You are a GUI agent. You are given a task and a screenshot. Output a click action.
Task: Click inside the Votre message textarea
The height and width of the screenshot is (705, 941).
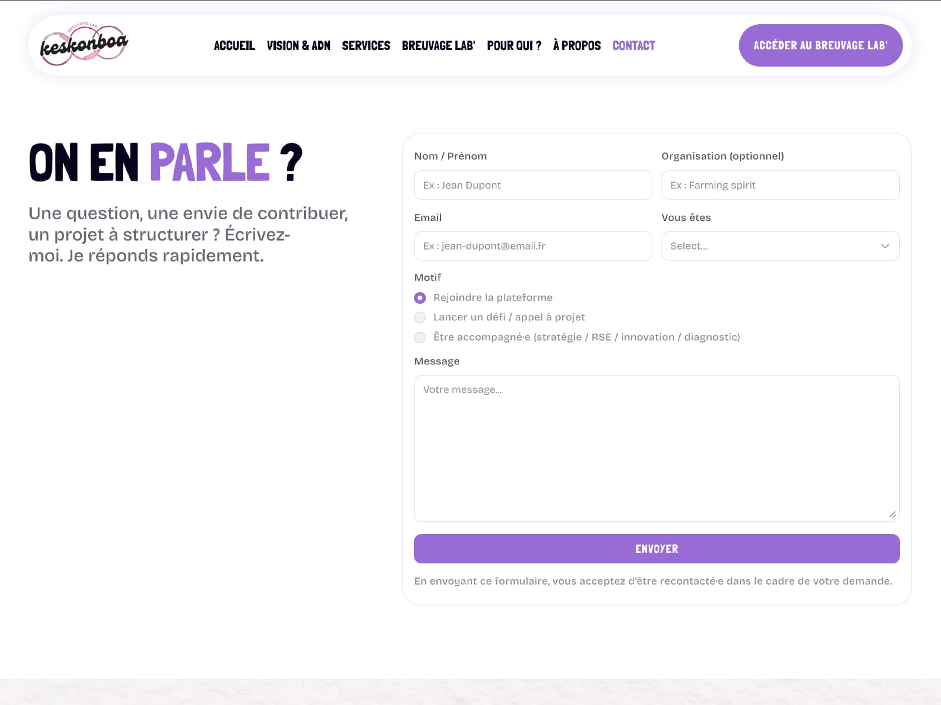pyautogui.click(x=657, y=448)
